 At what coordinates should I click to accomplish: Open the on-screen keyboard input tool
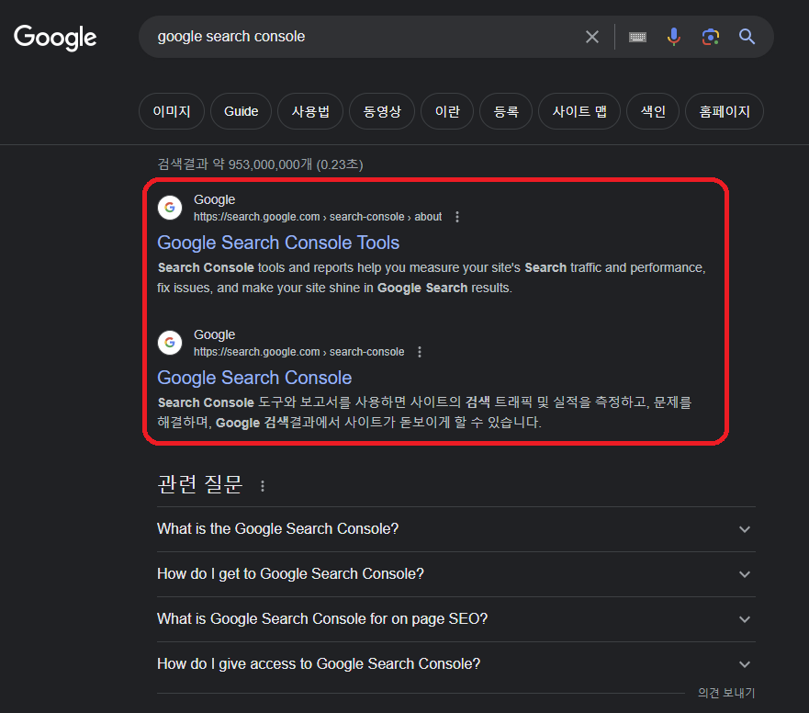pos(637,37)
